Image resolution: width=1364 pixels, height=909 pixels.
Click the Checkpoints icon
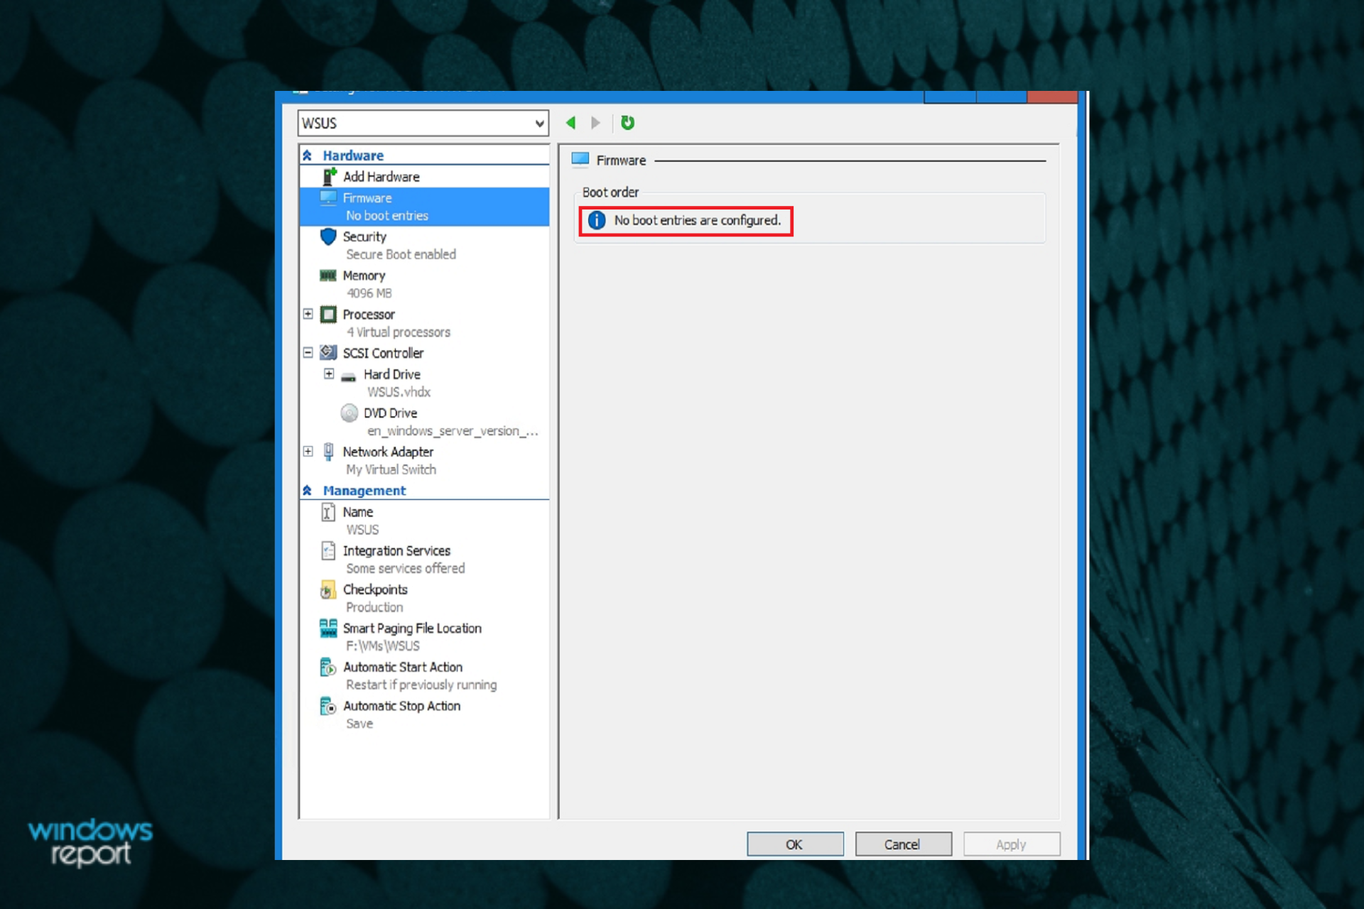(x=328, y=589)
